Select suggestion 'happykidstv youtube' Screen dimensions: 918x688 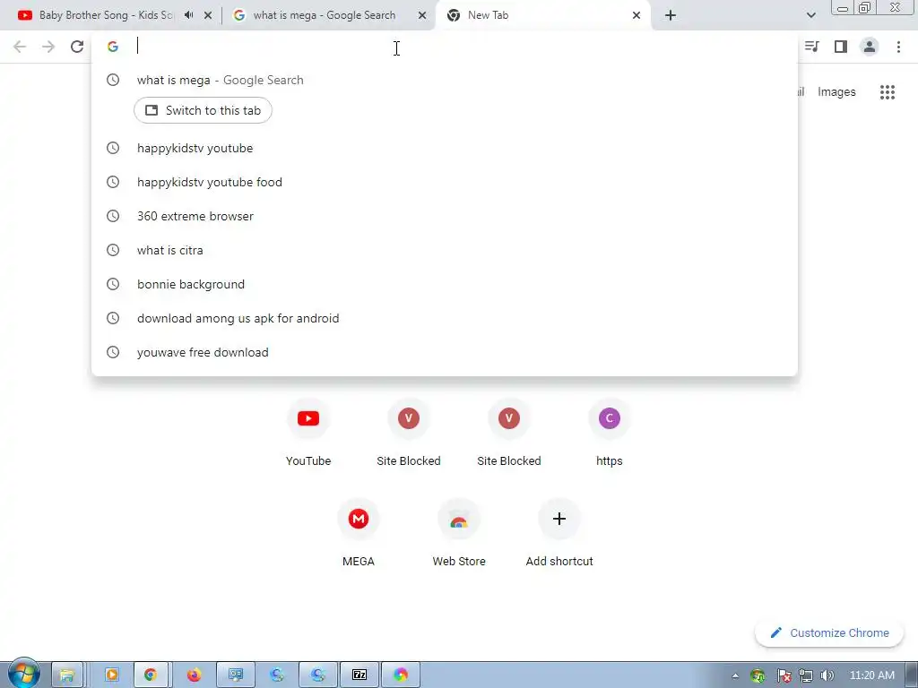[x=445, y=148]
